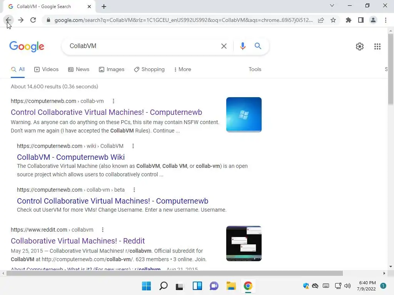This screenshot has width=394, height=295.
Task: Open Google apps grid
Action: [377, 46]
